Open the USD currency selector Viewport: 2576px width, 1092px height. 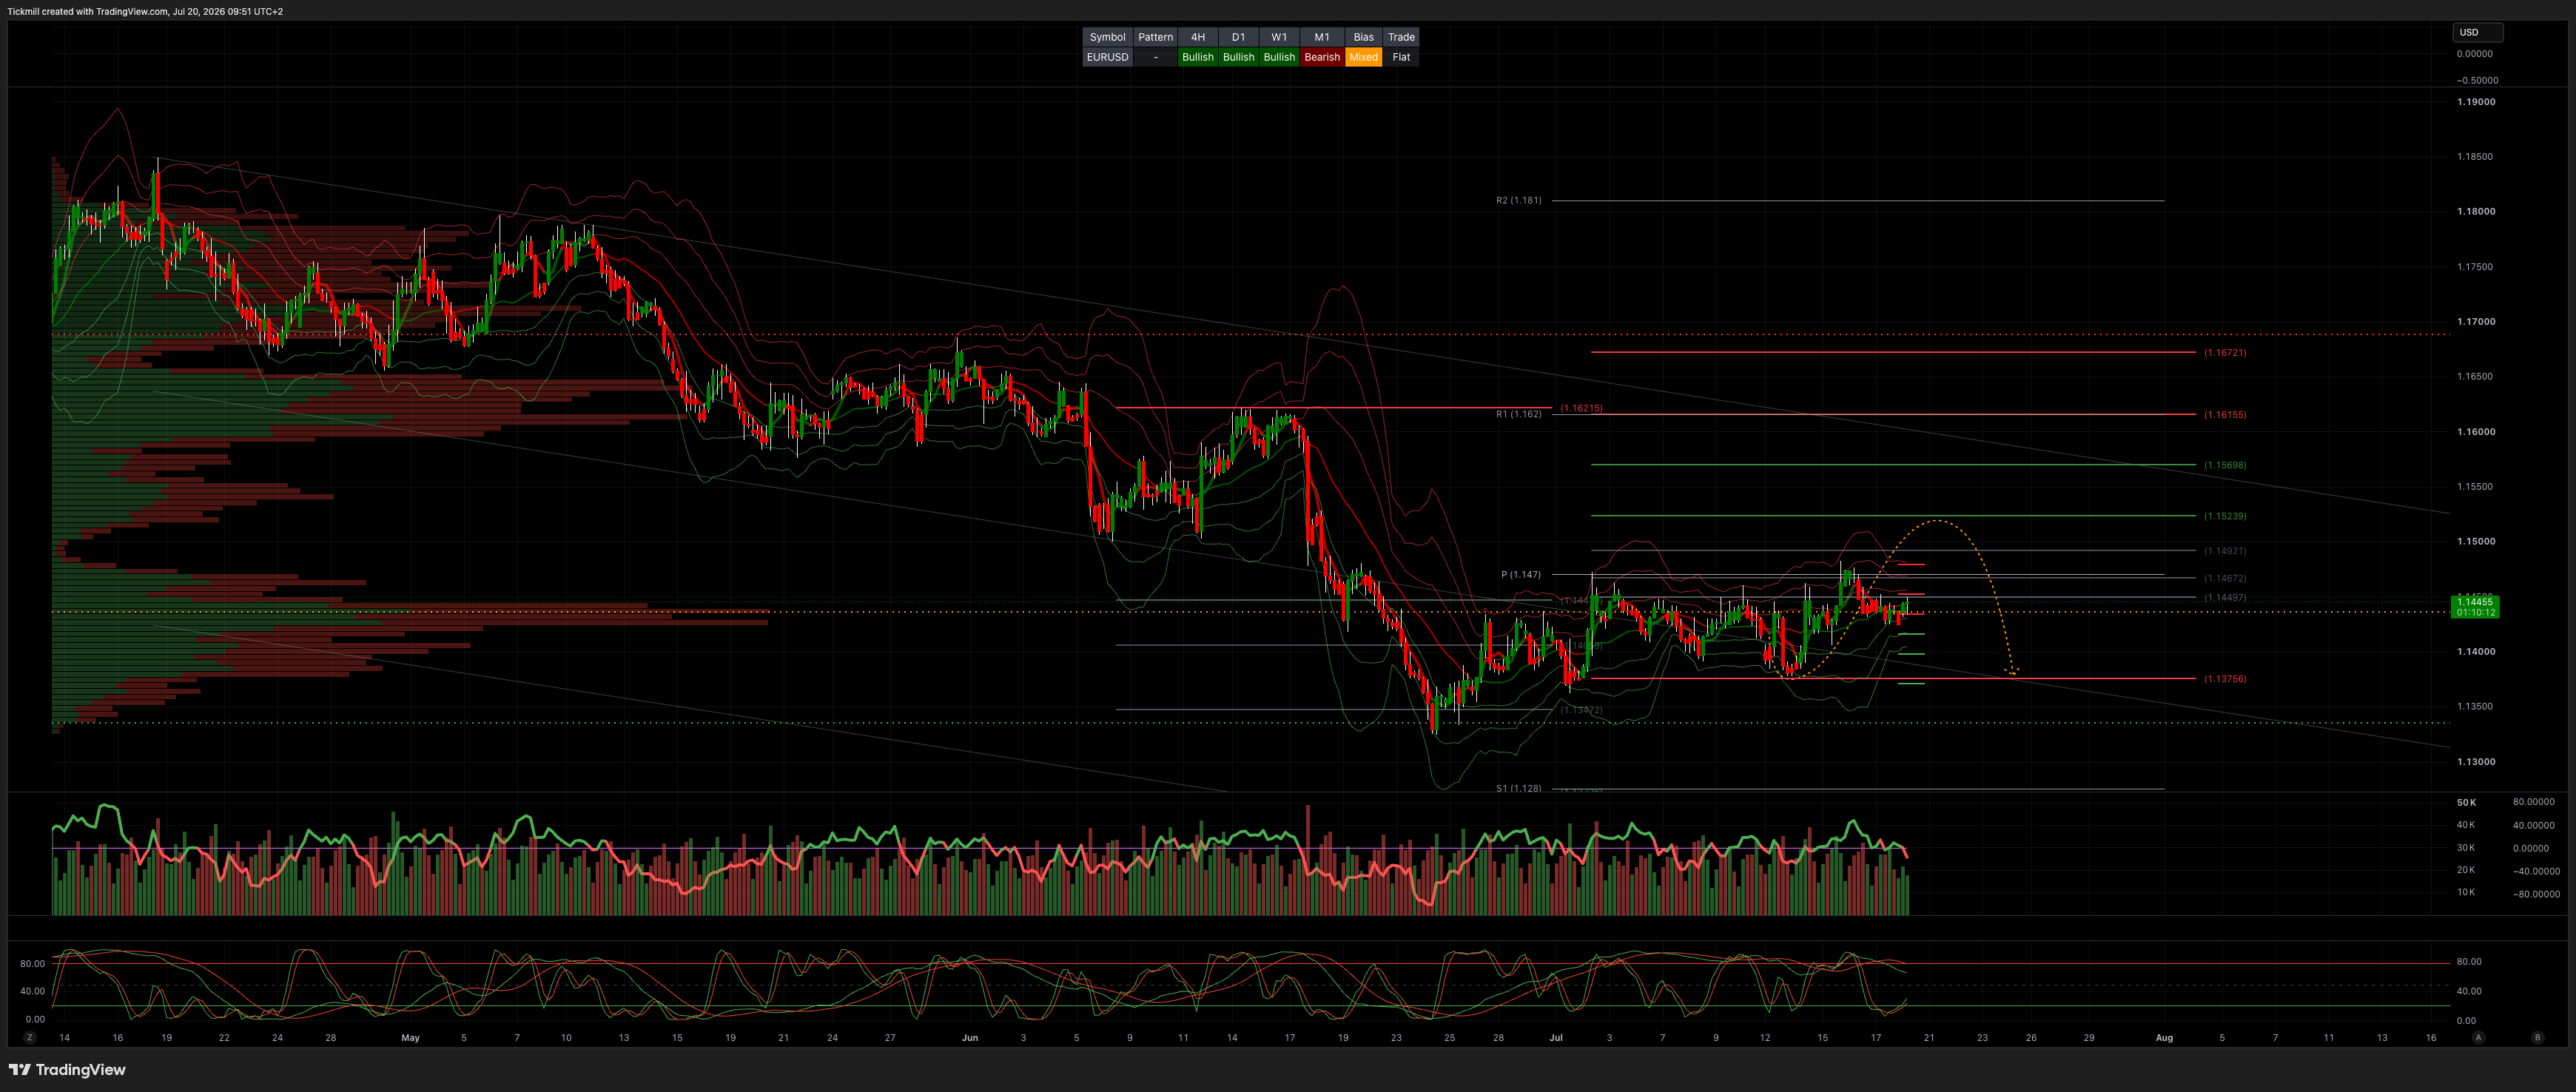click(x=2477, y=32)
